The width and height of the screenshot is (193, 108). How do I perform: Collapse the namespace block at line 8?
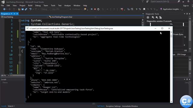[x=20, y=47]
